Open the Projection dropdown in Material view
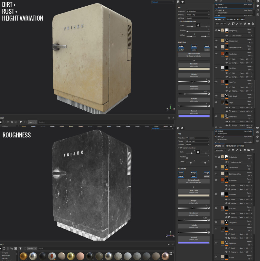Image resolution: width=260 pixels, height=261 pixels. coord(198,11)
